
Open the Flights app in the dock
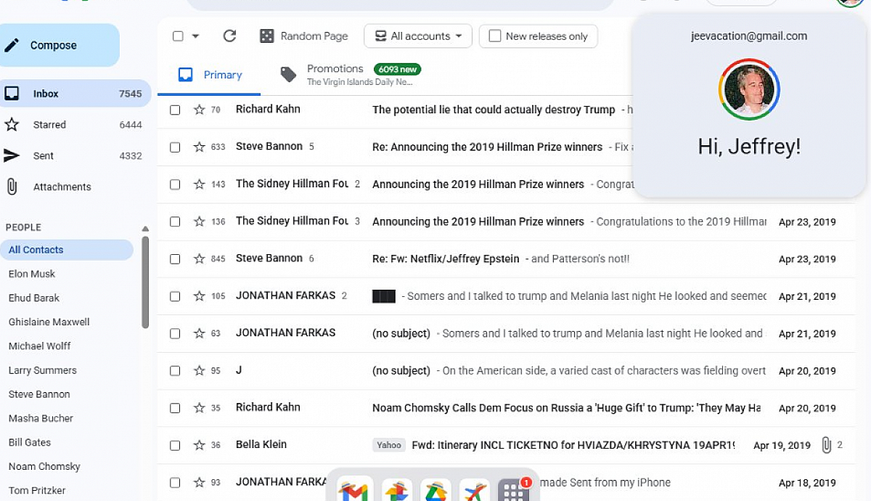476,492
